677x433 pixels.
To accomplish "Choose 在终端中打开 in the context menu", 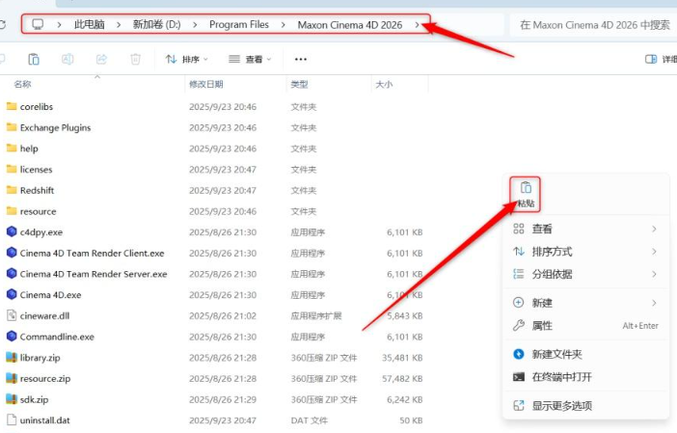I will (x=586, y=377).
